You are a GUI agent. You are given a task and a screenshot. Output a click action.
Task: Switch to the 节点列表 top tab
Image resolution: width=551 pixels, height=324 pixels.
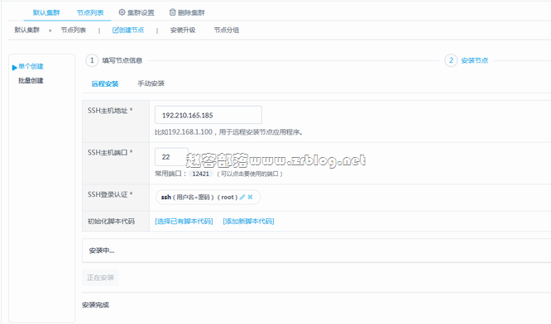tap(90, 12)
